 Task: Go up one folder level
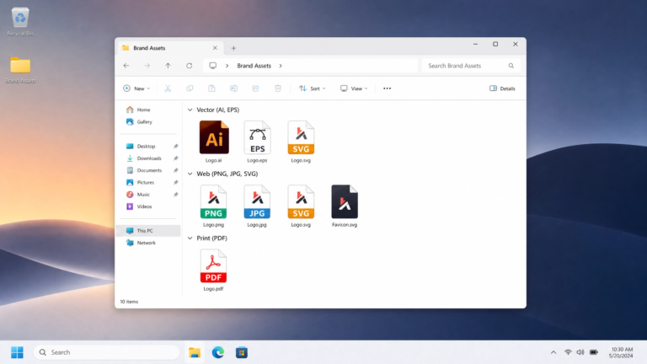[x=168, y=66]
